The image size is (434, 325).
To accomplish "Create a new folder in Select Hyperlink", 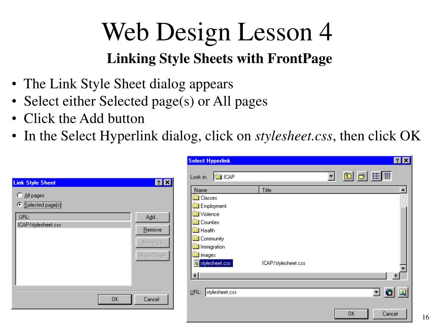I will (x=362, y=176).
